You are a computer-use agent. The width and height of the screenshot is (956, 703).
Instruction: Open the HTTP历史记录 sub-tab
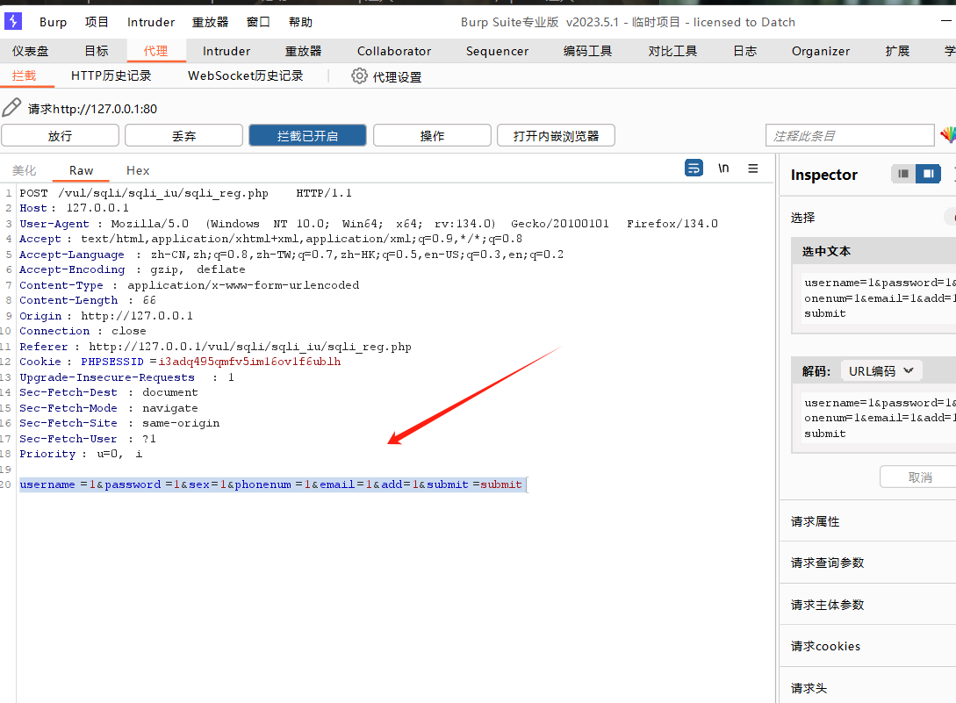pyautogui.click(x=111, y=75)
